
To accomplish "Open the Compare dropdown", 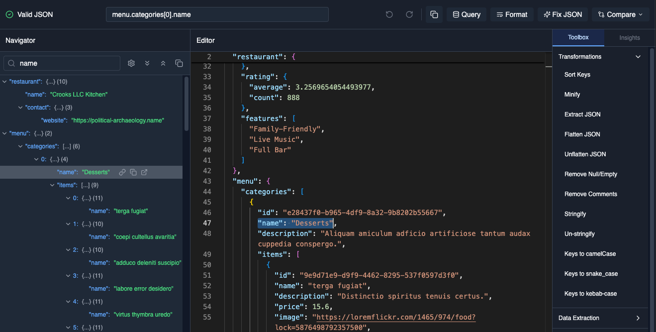I will 620,14.
